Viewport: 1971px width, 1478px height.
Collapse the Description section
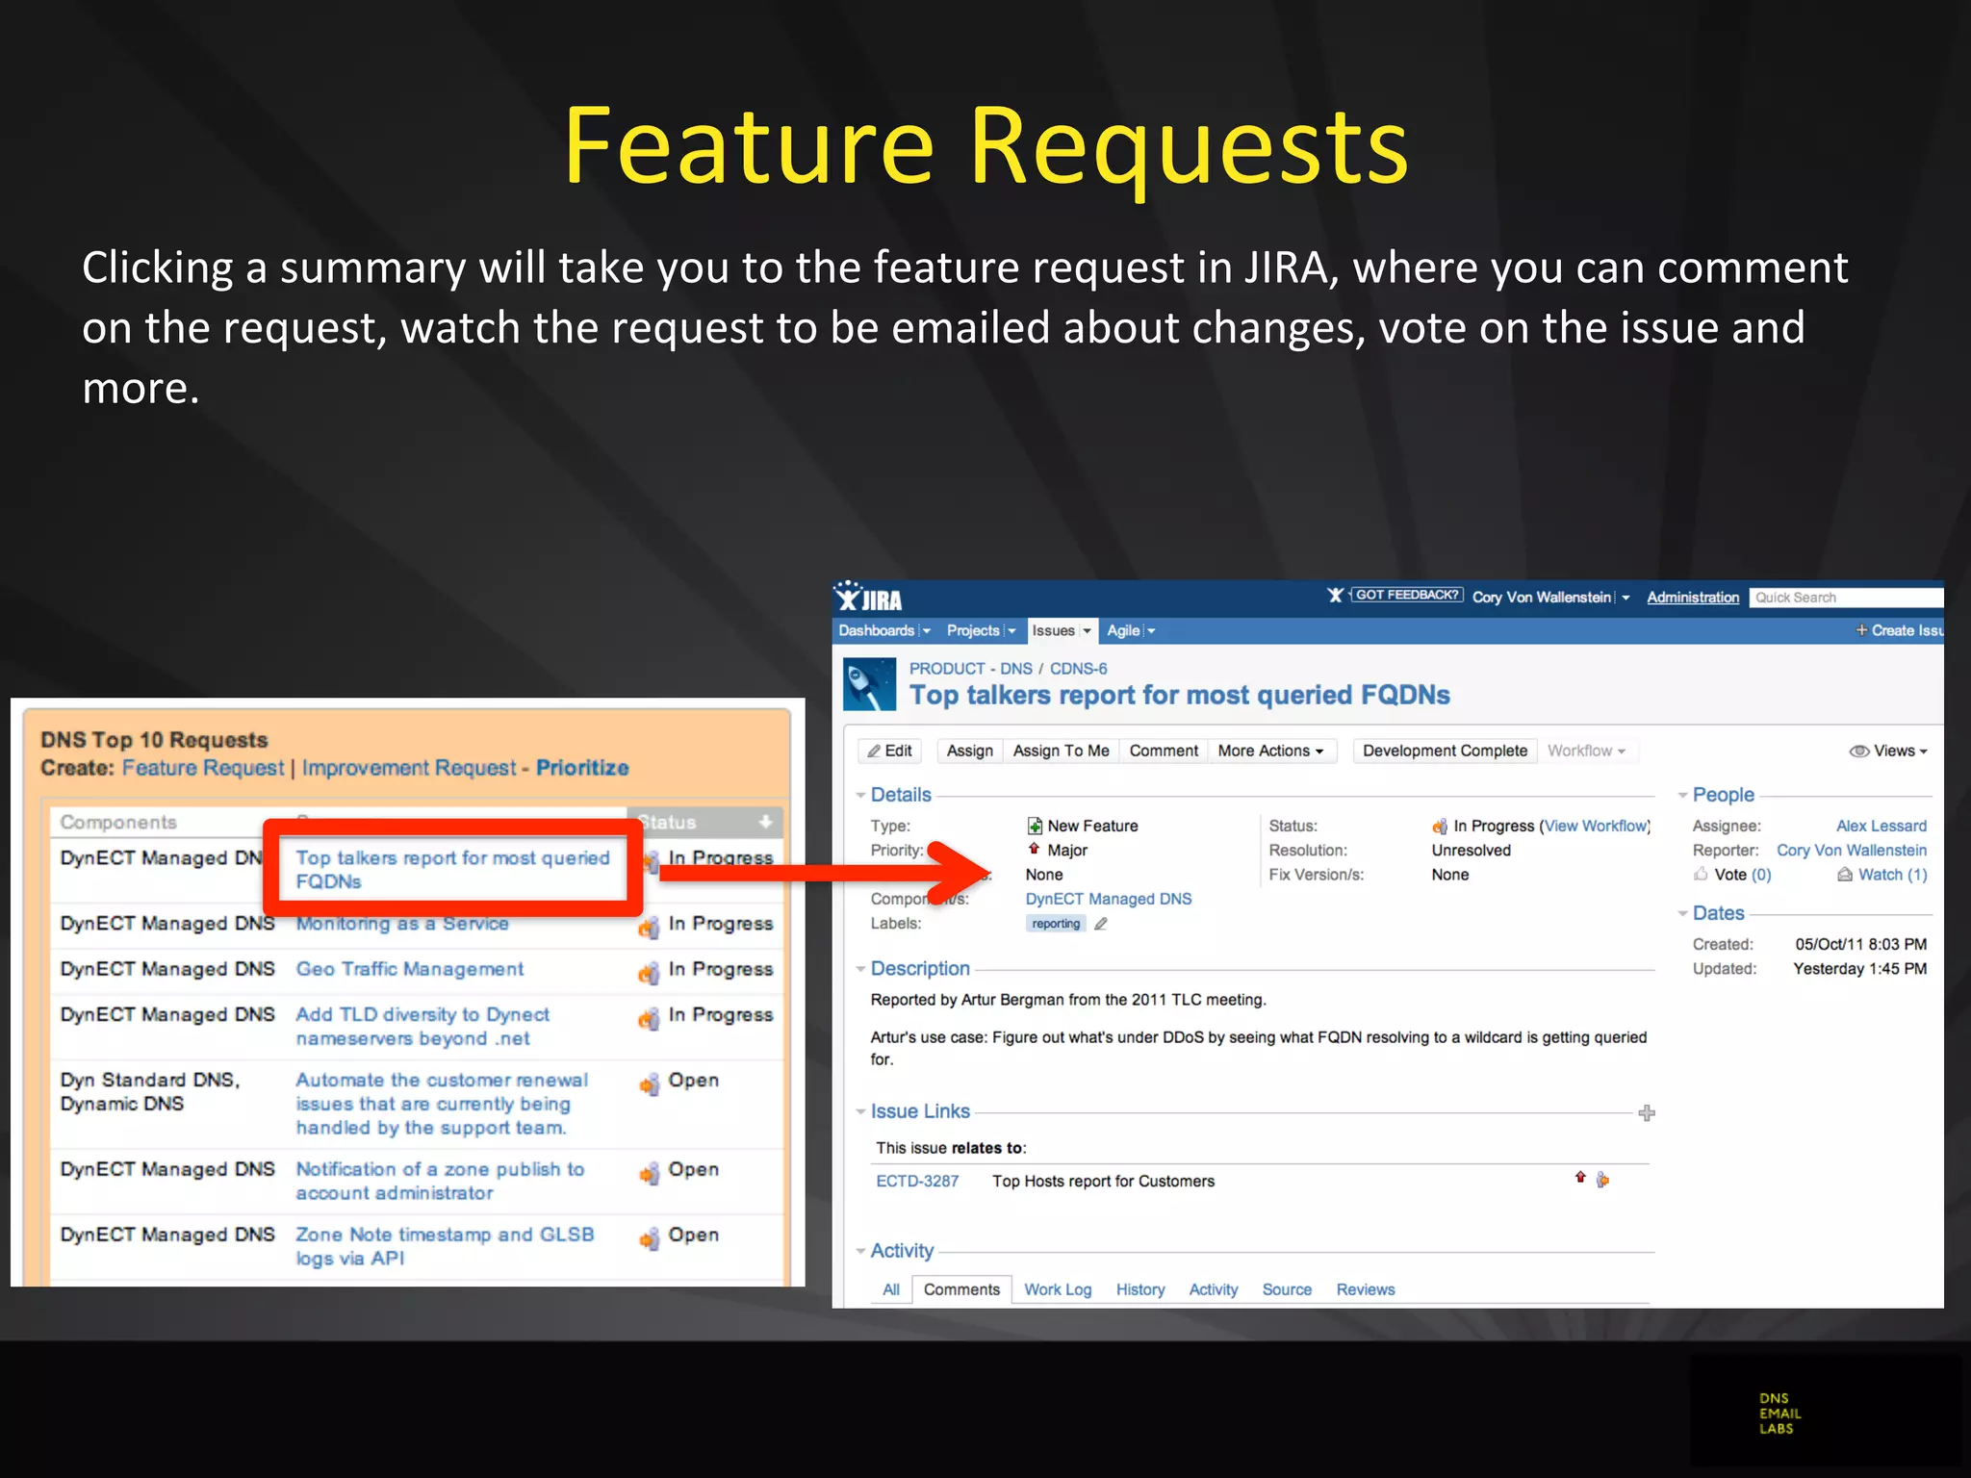[861, 969]
